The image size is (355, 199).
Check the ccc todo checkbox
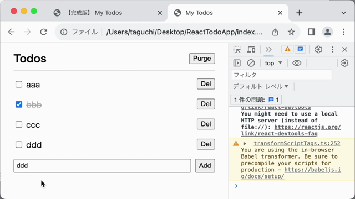(x=19, y=124)
